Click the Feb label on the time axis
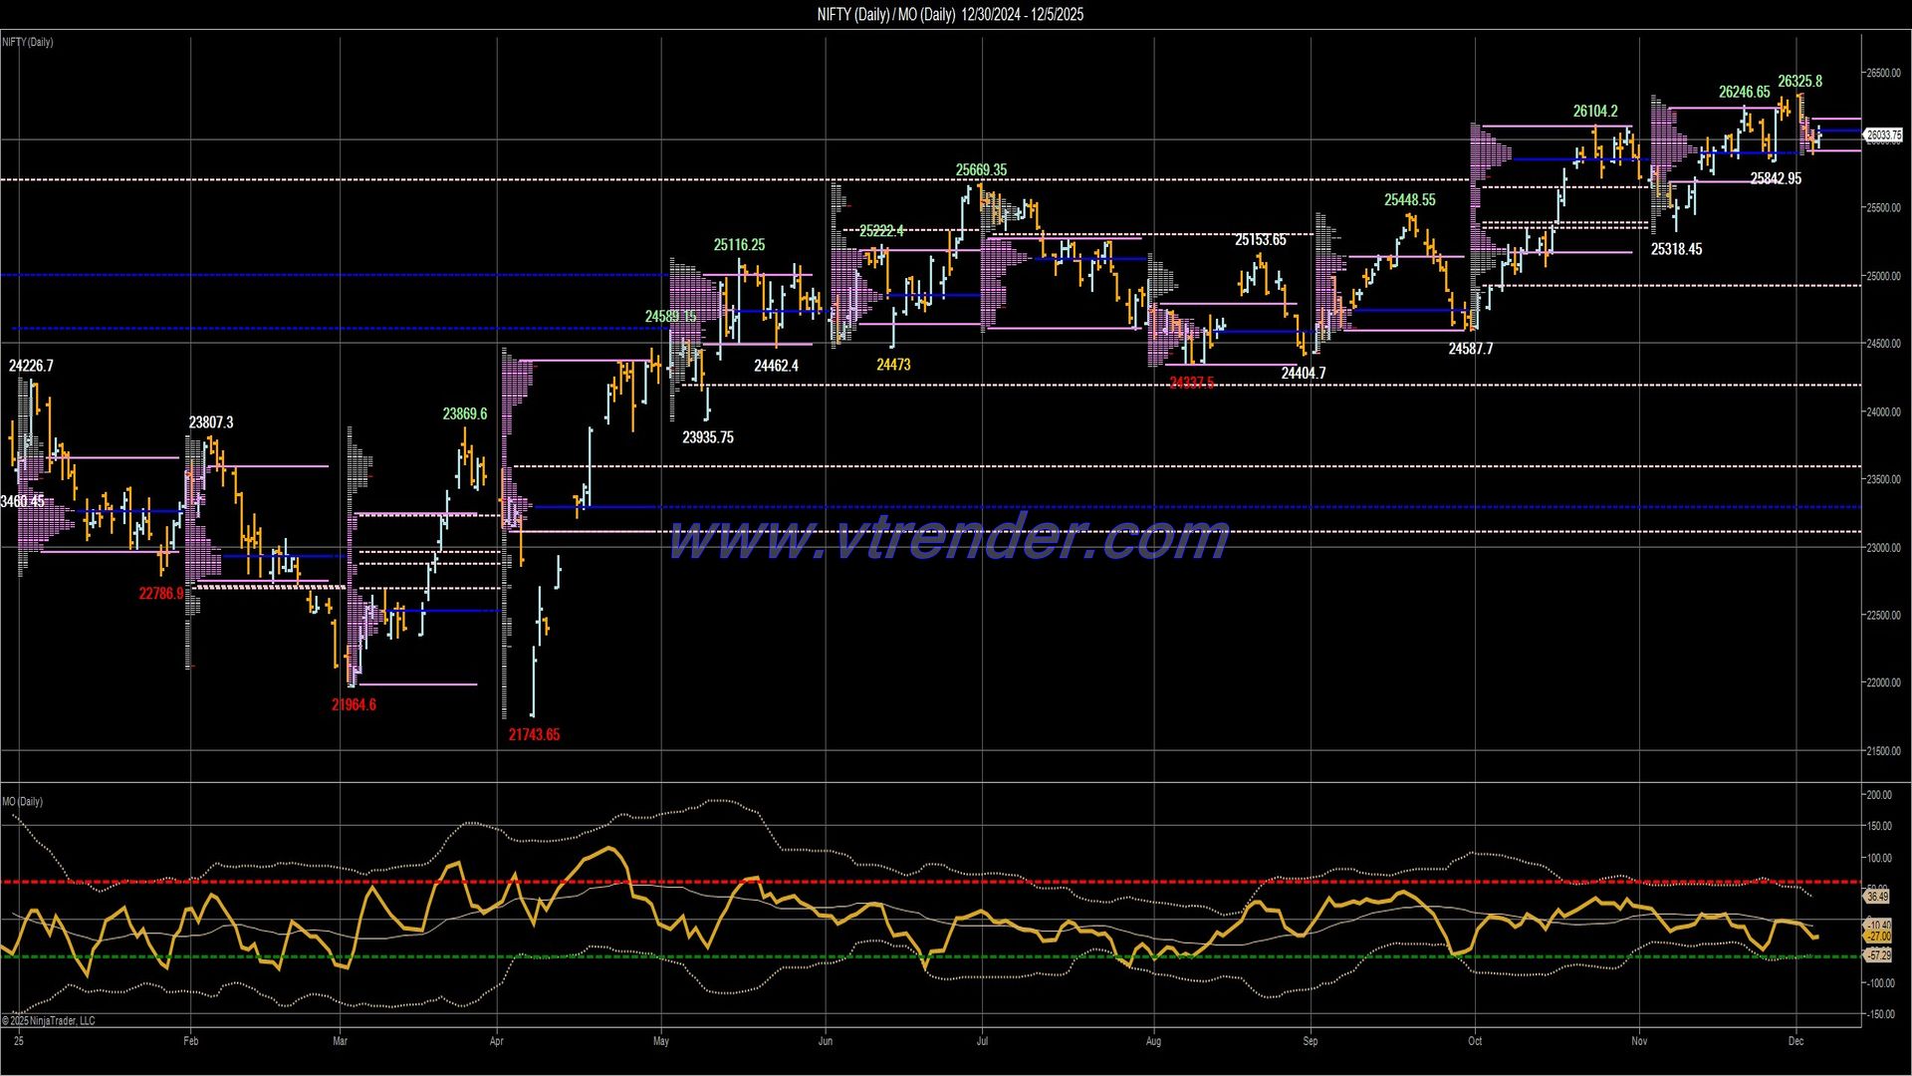This screenshot has width=1912, height=1076. click(x=191, y=1040)
